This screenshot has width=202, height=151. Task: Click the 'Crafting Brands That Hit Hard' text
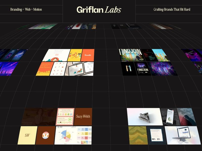tap(172, 10)
